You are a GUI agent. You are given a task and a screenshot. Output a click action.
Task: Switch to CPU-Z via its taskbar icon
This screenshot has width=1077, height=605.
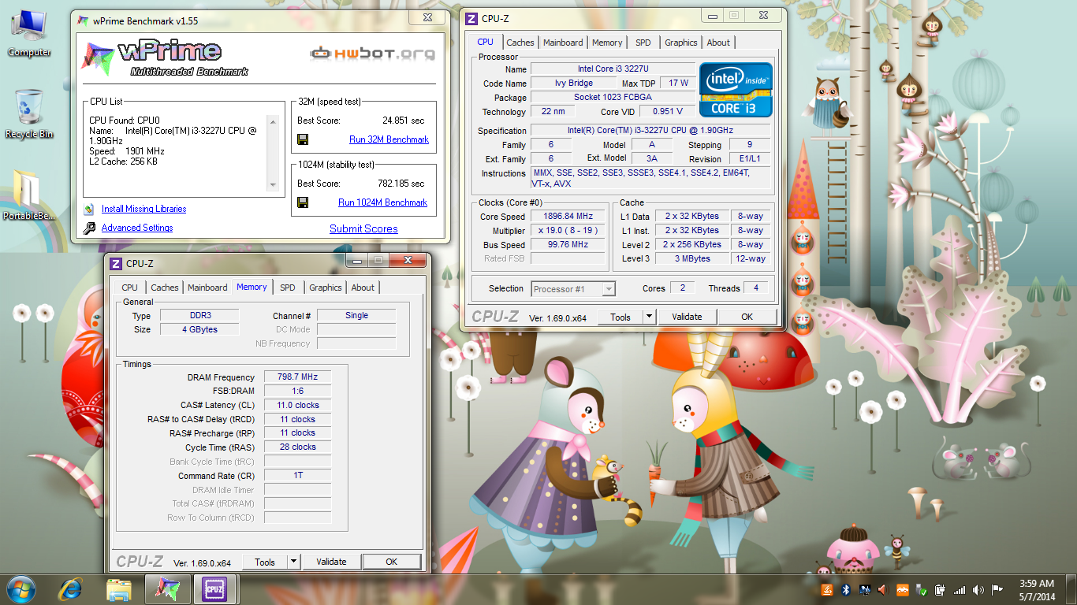[x=214, y=589]
